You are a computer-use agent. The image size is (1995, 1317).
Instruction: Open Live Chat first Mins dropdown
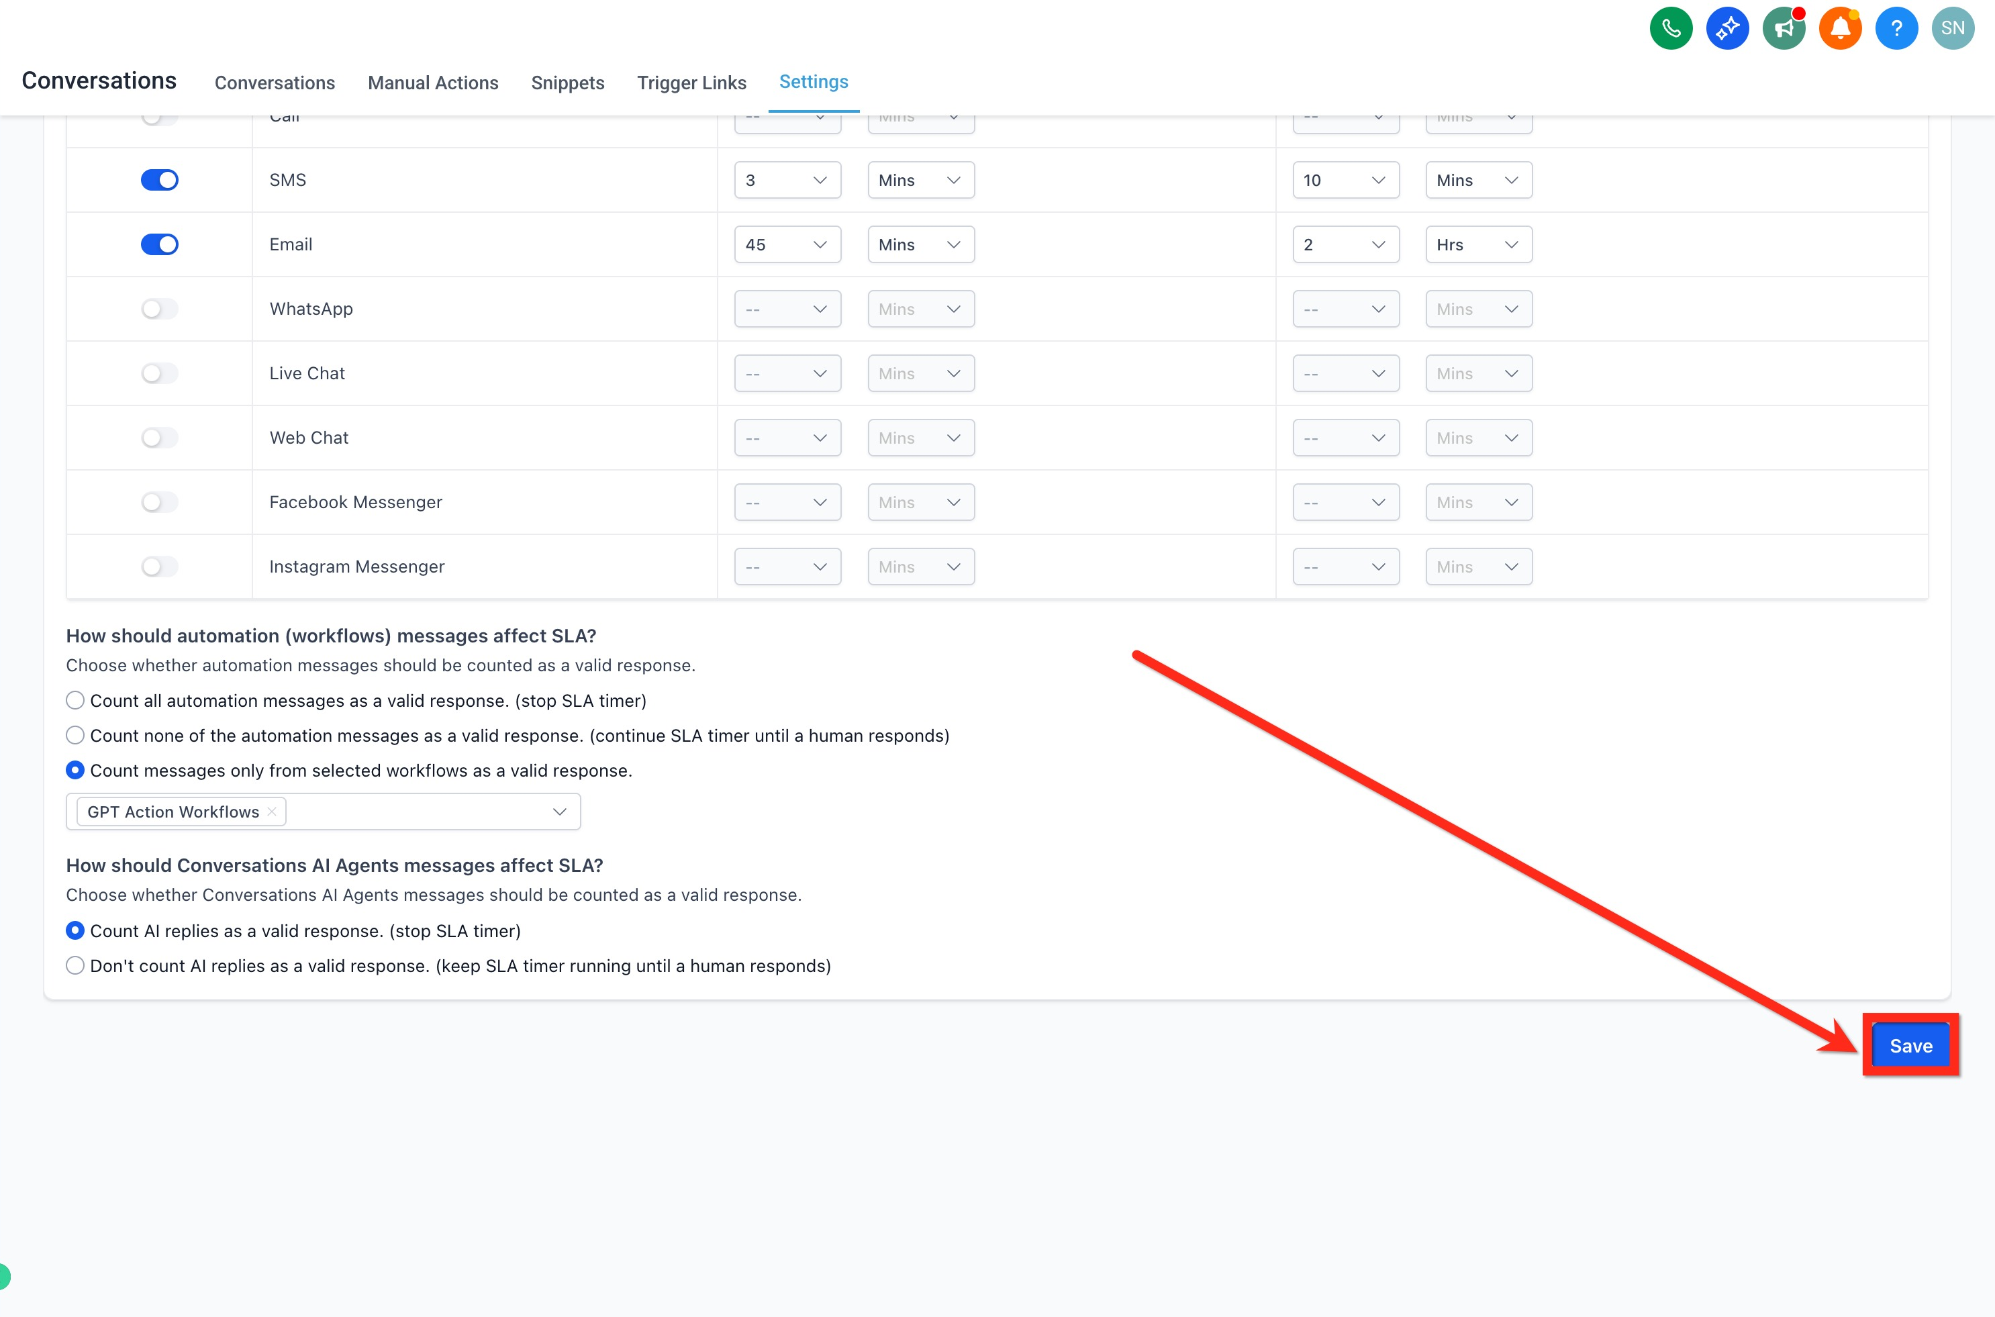click(920, 373)
